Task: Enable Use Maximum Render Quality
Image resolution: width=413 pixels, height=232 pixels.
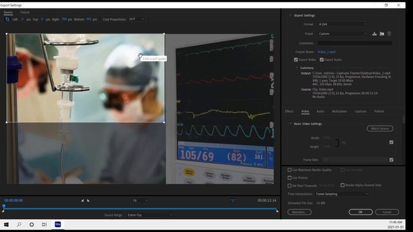Action: (290, 170)
